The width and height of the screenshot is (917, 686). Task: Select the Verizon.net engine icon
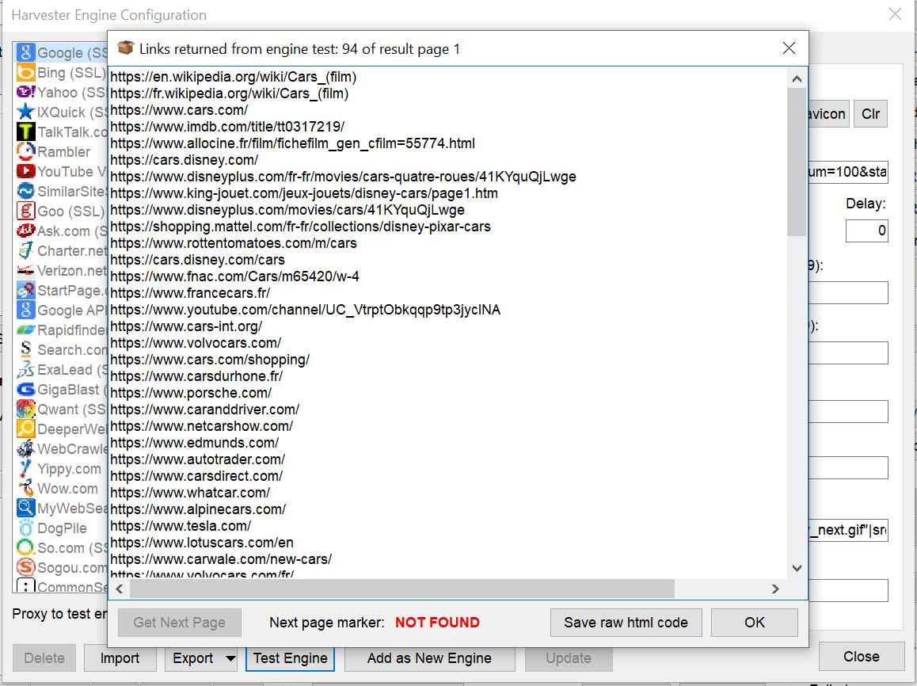point(25,271)
